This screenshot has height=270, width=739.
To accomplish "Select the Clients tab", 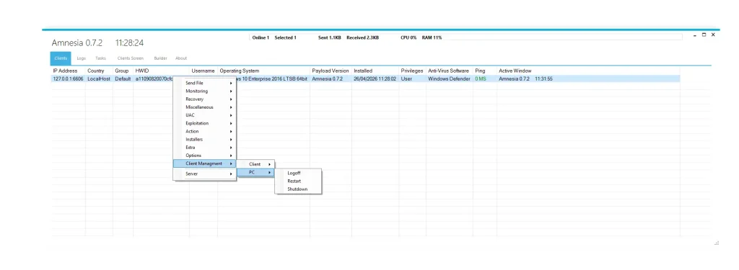I will (x=61, y=58).
